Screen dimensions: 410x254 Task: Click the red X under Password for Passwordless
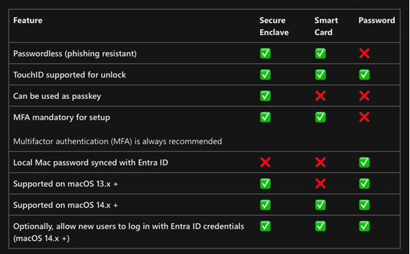(x=364, y=53)
